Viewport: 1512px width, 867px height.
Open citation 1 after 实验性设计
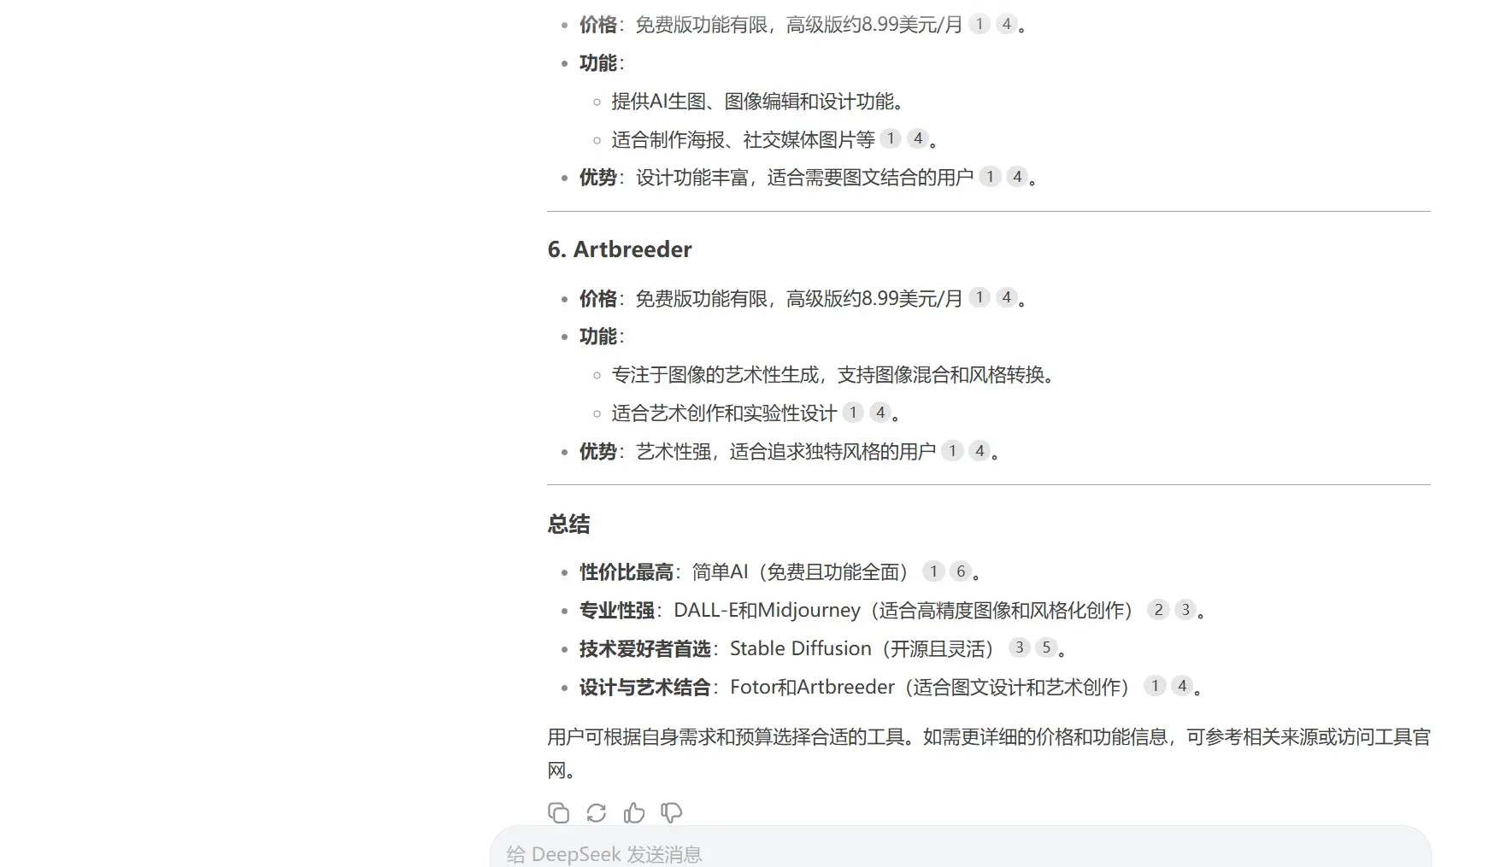pyautogui.click(x=853, y=413)
